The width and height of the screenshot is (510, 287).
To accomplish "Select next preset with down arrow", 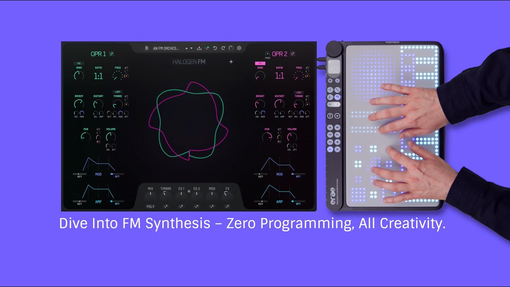I will pyautogui.click(x=191, y=48).
